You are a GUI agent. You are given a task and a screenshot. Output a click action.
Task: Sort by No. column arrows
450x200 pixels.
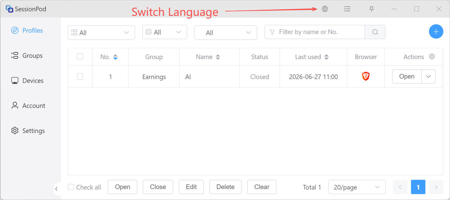point(115,57)
